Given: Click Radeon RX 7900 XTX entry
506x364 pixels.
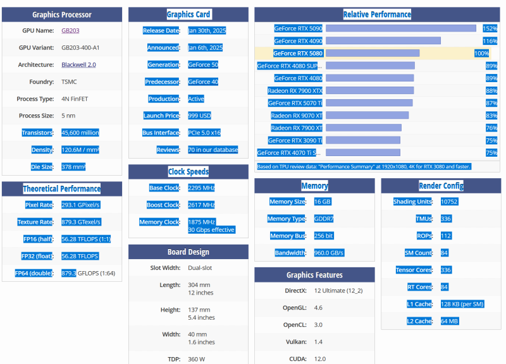Looking at the screenshot, I should (x=295, y=90).
